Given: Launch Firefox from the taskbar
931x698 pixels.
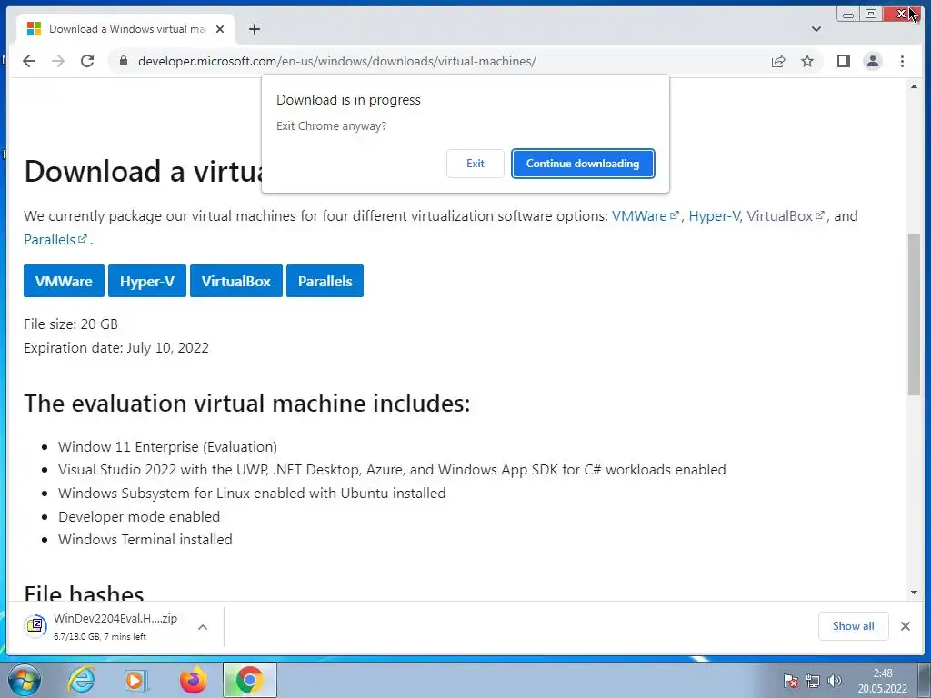Looking at the screenshot, I should tap(193, 680).
